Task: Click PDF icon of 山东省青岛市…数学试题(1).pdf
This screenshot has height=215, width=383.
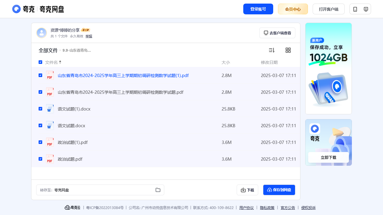Action: [x=50, y=75]
